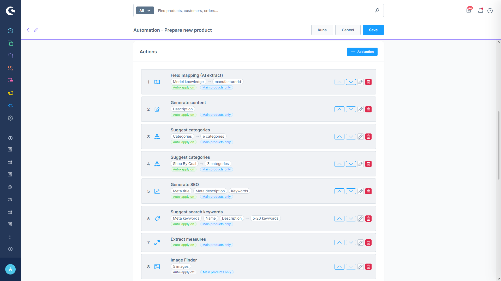Click the search magnifier icon

(x=377, y=10)
